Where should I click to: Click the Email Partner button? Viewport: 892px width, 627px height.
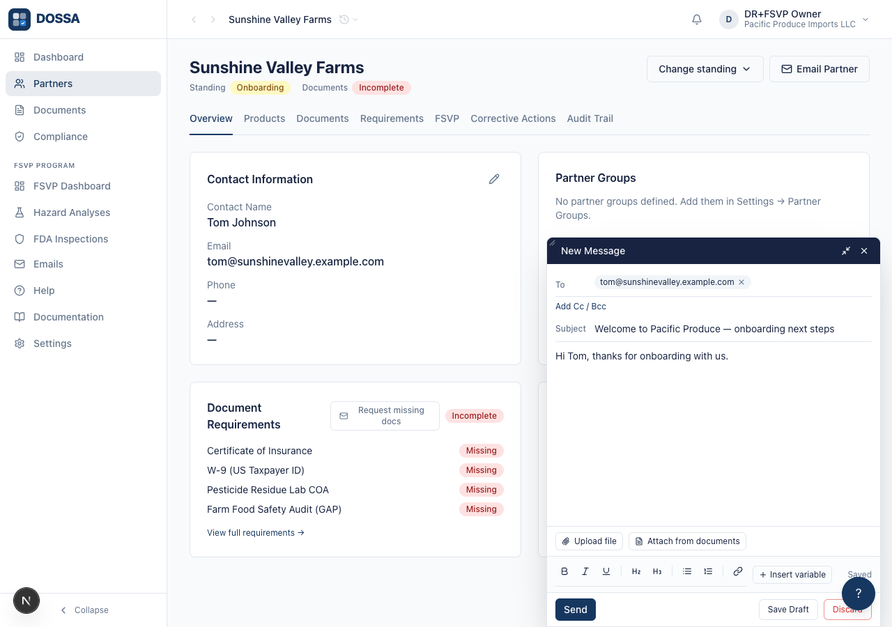pyautogui.click(x=820, y=69)
